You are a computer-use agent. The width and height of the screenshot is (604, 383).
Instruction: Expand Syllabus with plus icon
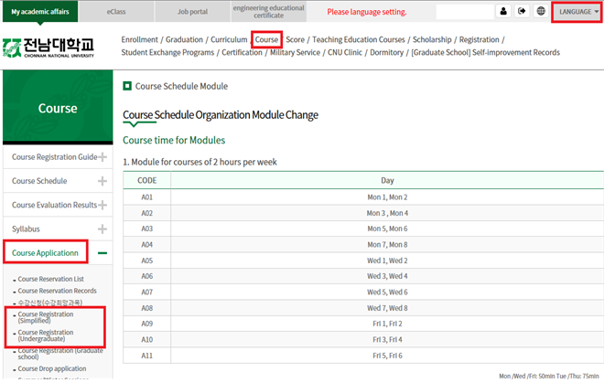pos(102,229)
